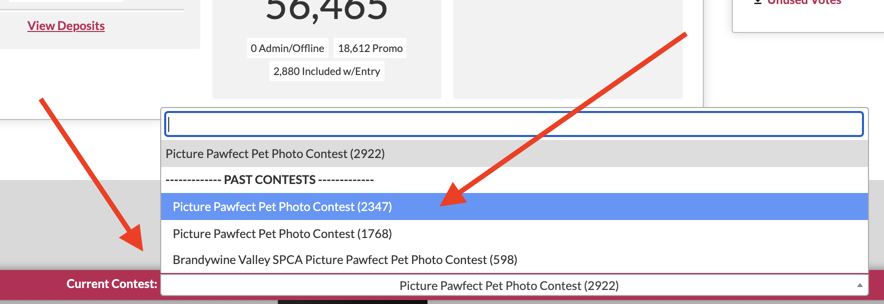The height and width of the screenshot is (304, 884).
Task: Click the PAST CONTESTS separator row
Action: tap(270, 180)
